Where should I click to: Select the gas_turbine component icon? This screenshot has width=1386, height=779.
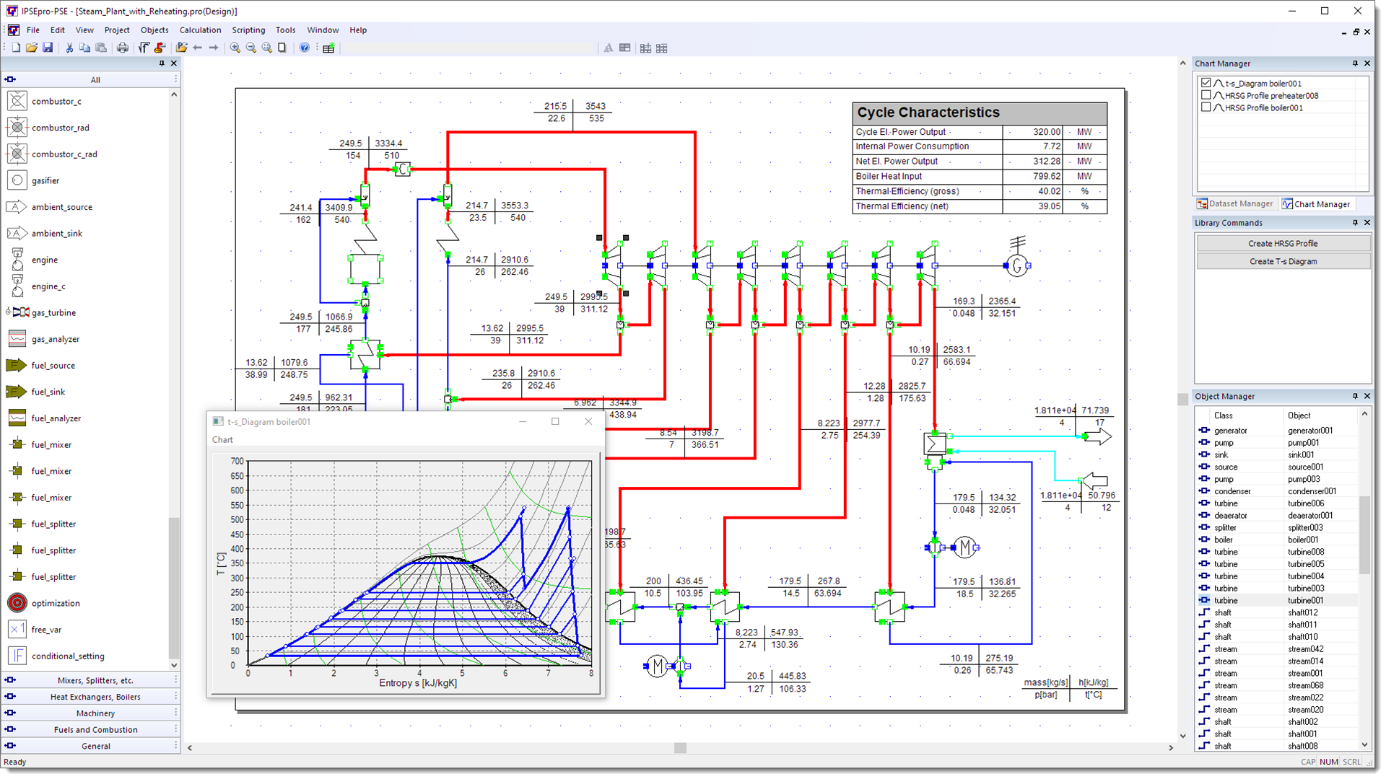19,312
